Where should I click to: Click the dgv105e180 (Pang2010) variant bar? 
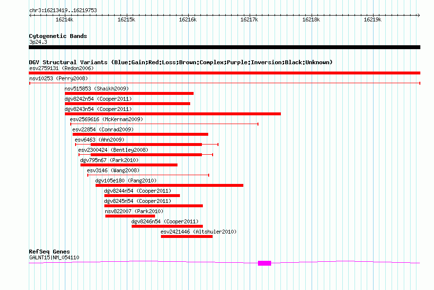(x=169, y=185)
